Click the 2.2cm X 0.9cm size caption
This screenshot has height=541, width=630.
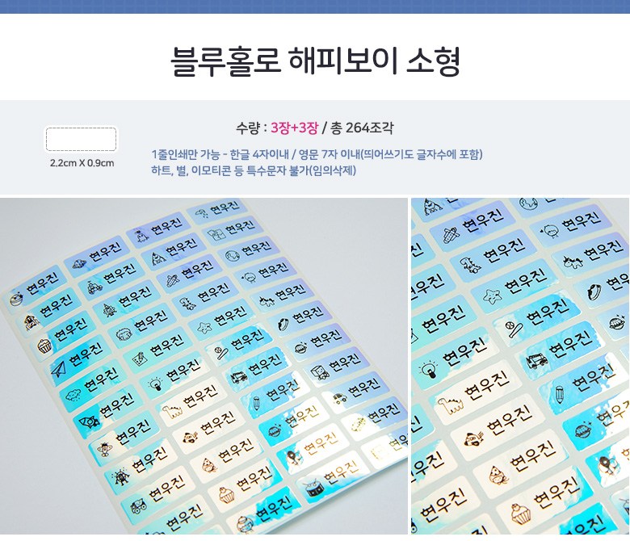coord(82,163)
